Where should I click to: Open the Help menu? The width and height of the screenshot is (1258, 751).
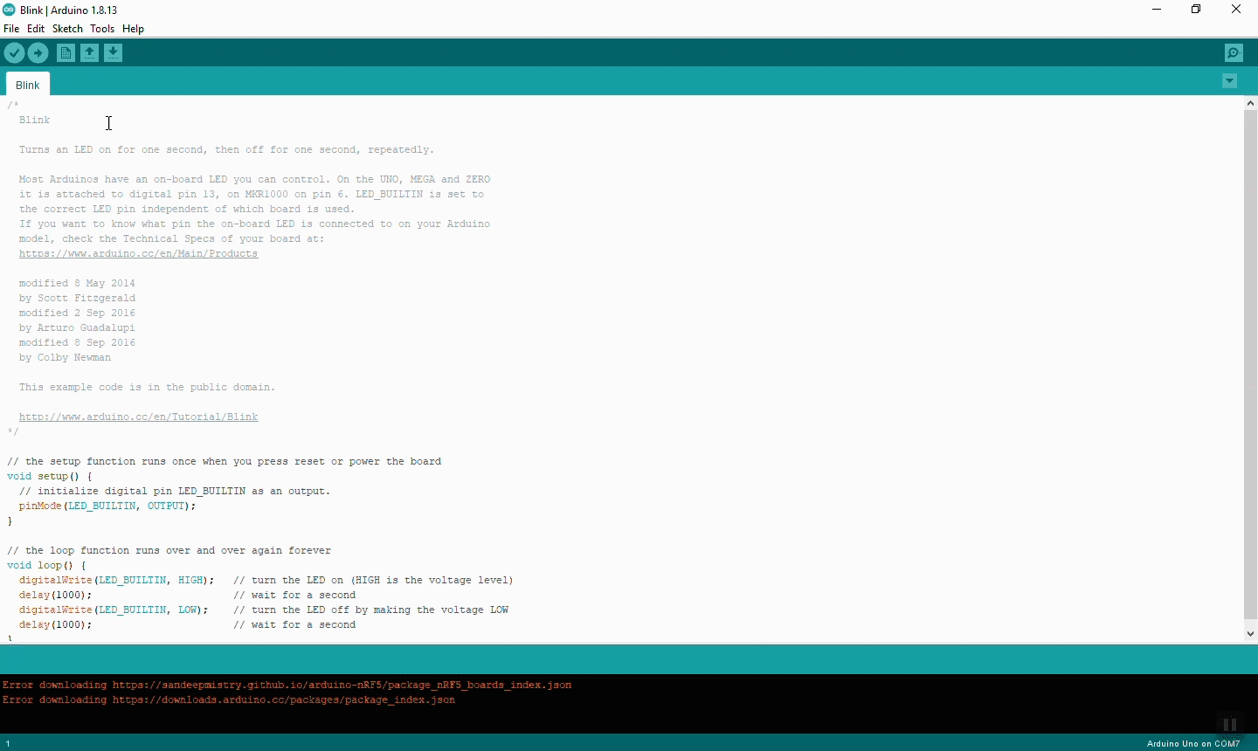click(133, 29)
